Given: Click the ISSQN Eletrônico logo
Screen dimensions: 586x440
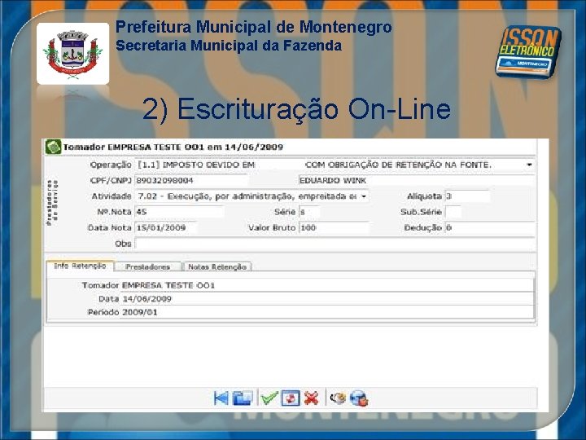Looking at the screenshot, I should [528, 51].
